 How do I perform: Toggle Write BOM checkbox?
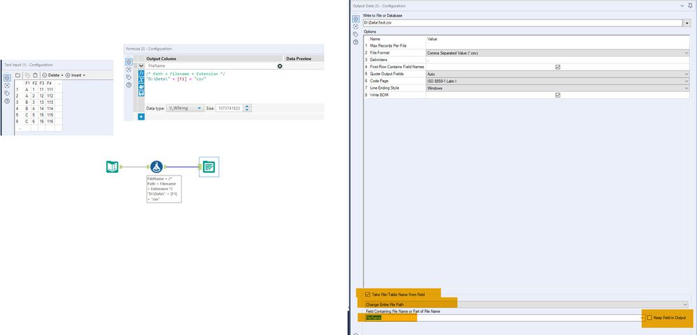[558, 95]
